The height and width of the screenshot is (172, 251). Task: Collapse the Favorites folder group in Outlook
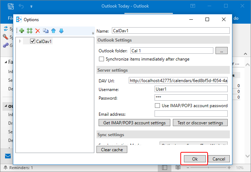[6, 62]
